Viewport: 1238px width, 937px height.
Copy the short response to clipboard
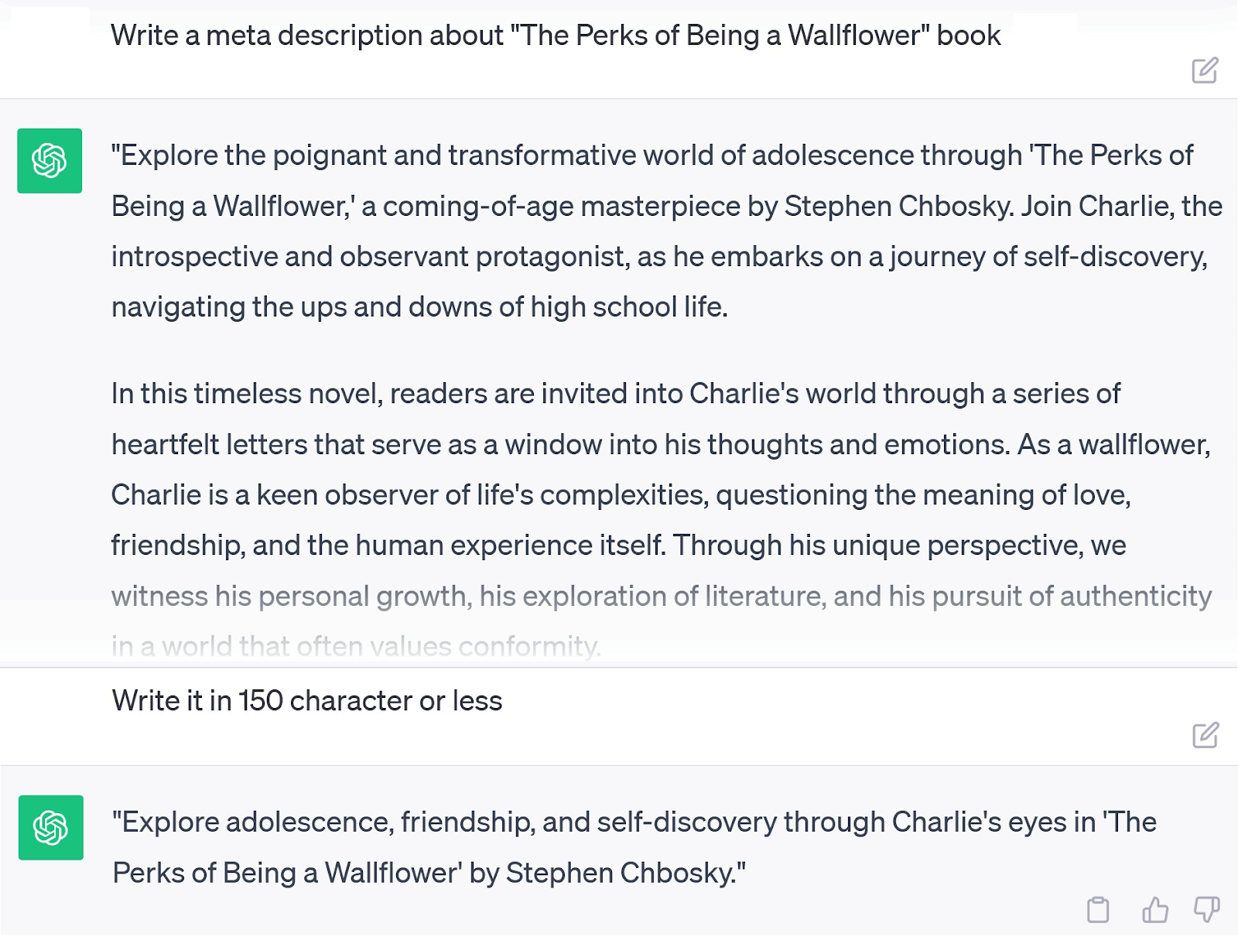pos(1098,910)
